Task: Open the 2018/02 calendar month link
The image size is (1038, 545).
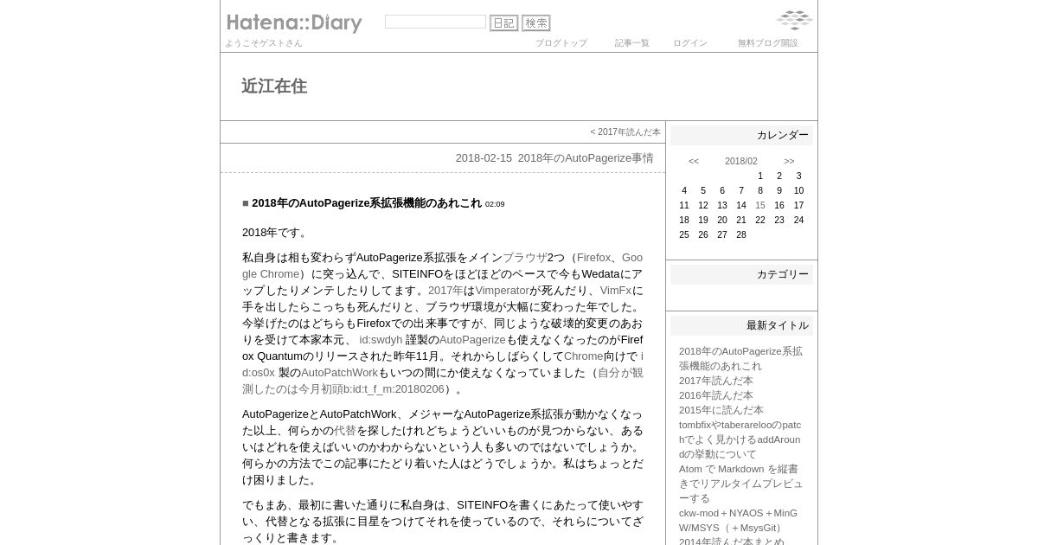Action: pos(741,161)
